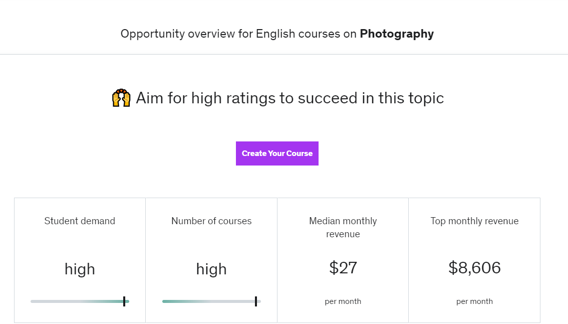This screenshot has height=324, width=568.
Task: Click the Student demand label
Action: coord(80,221)
